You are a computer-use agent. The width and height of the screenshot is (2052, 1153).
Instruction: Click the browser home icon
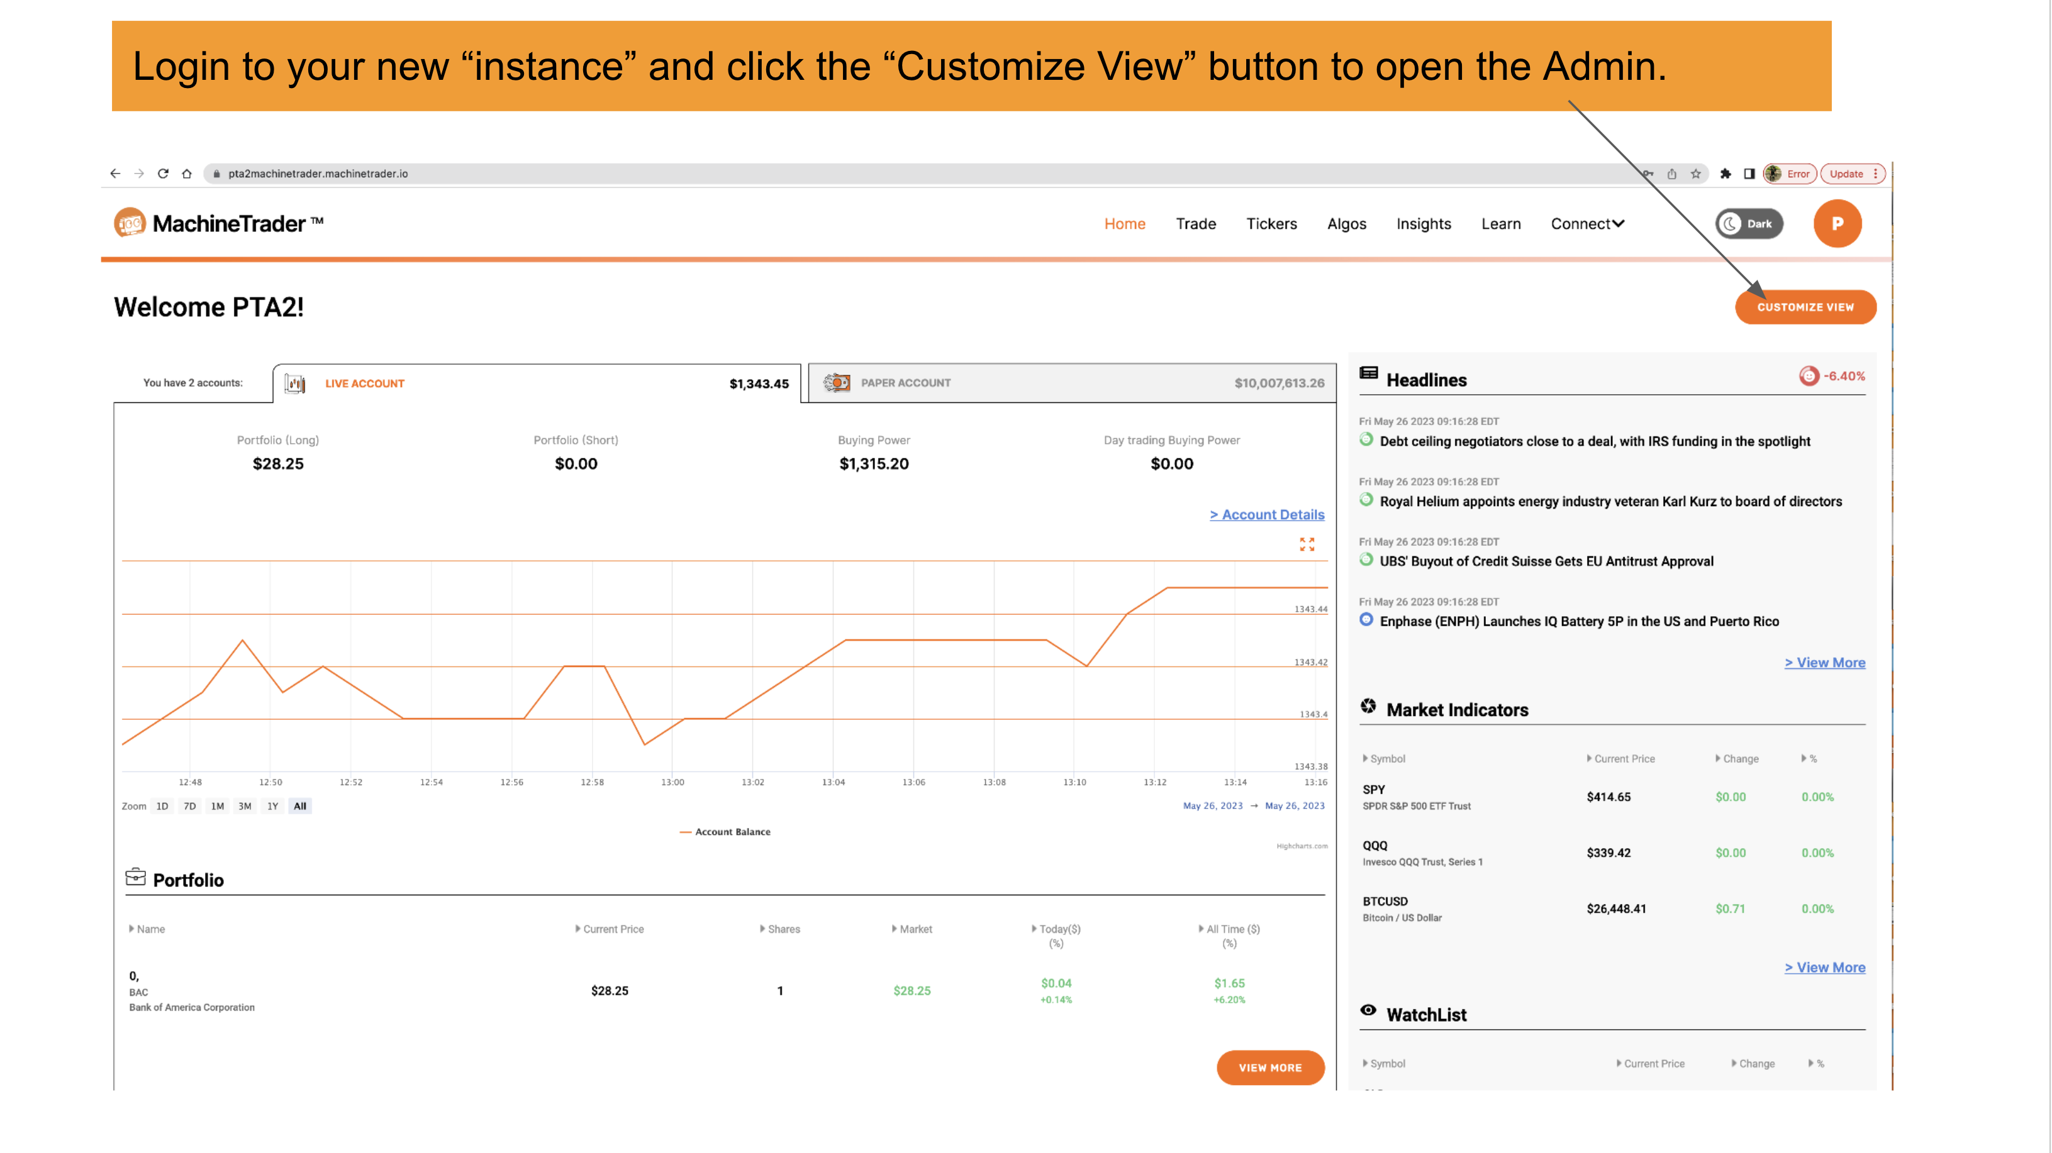coord(187,174)
